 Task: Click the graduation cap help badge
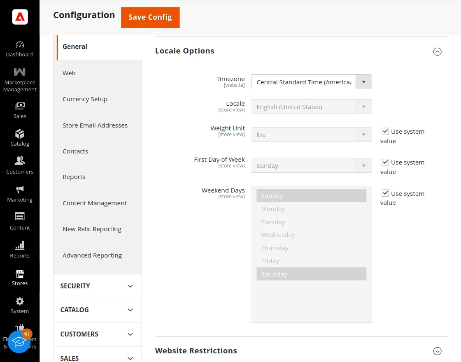[19, 341]
